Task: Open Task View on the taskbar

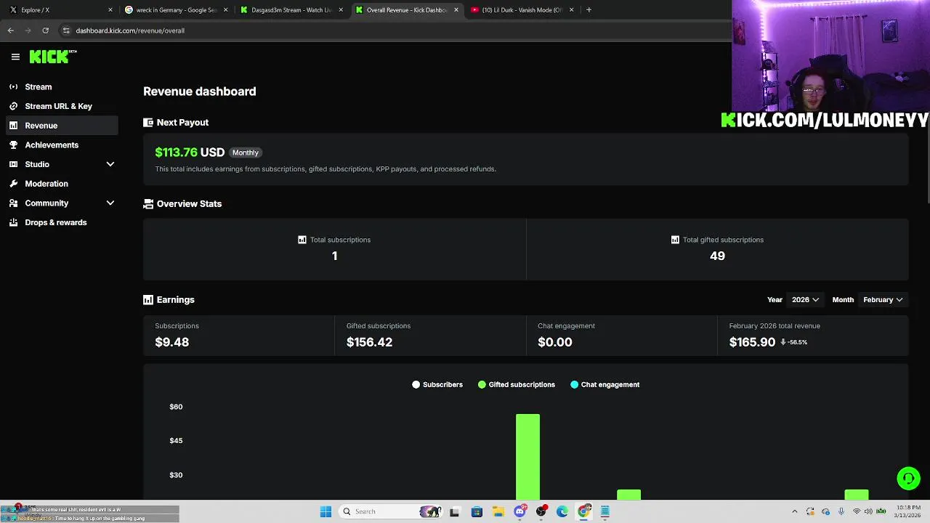Action: click(x=455, y=511)
